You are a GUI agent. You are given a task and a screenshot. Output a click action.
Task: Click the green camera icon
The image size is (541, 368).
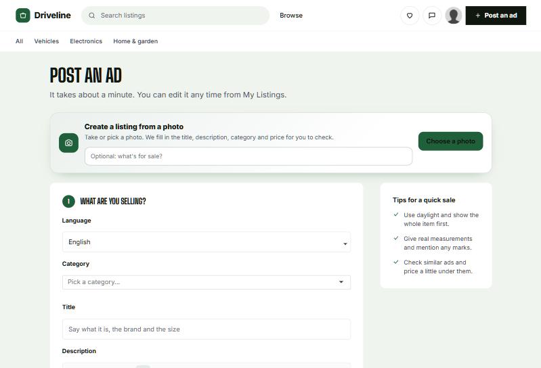pos(68,143)
